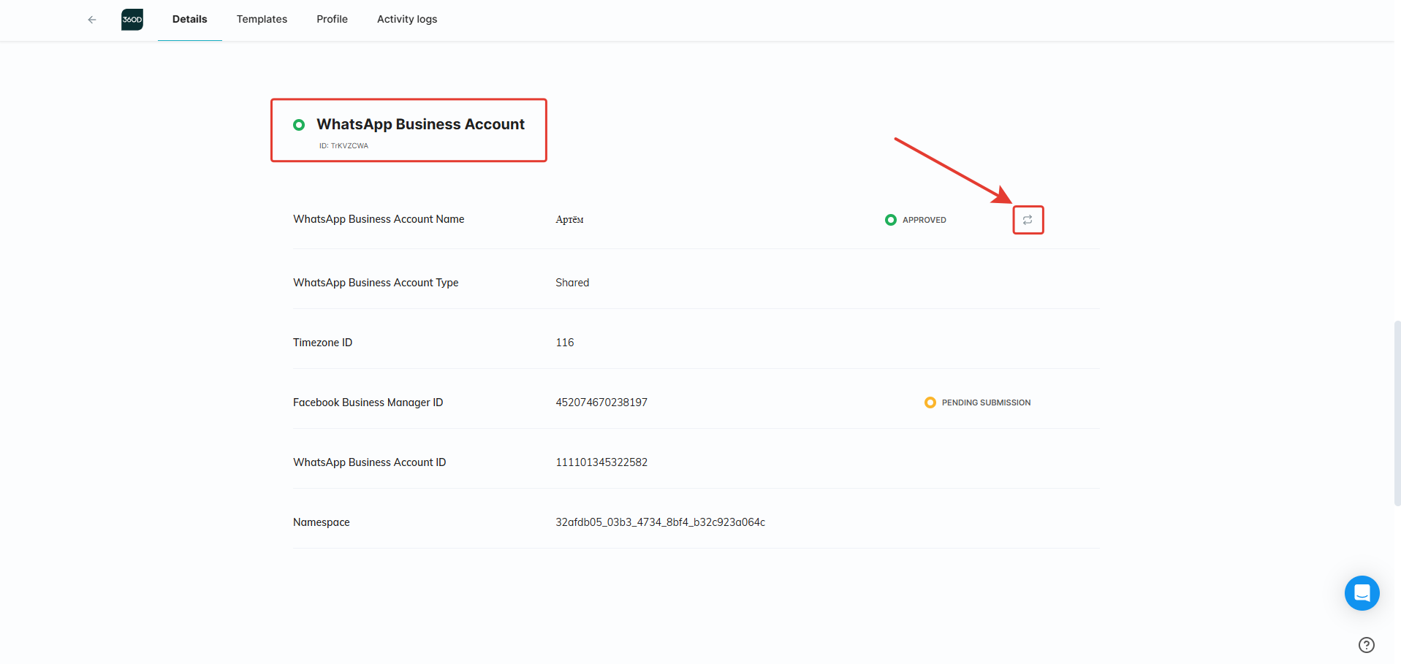Click the back arrow icon
Screen dimensions: 1401x664
click(x=92, y=20)
